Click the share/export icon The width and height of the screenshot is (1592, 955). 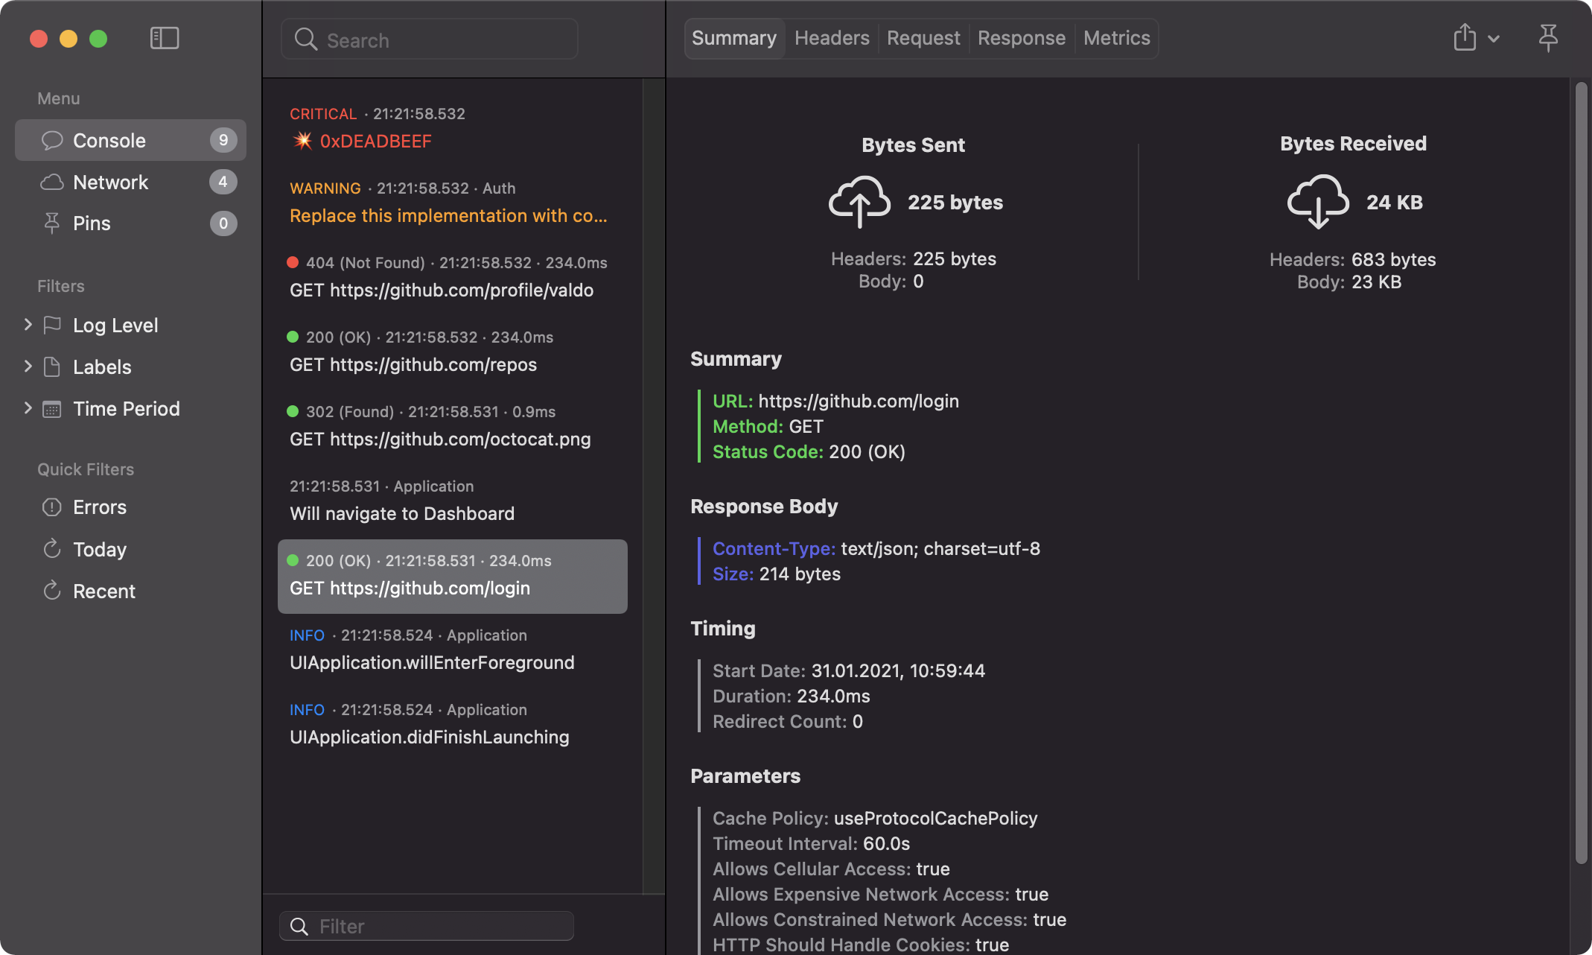click(1465, 37)
